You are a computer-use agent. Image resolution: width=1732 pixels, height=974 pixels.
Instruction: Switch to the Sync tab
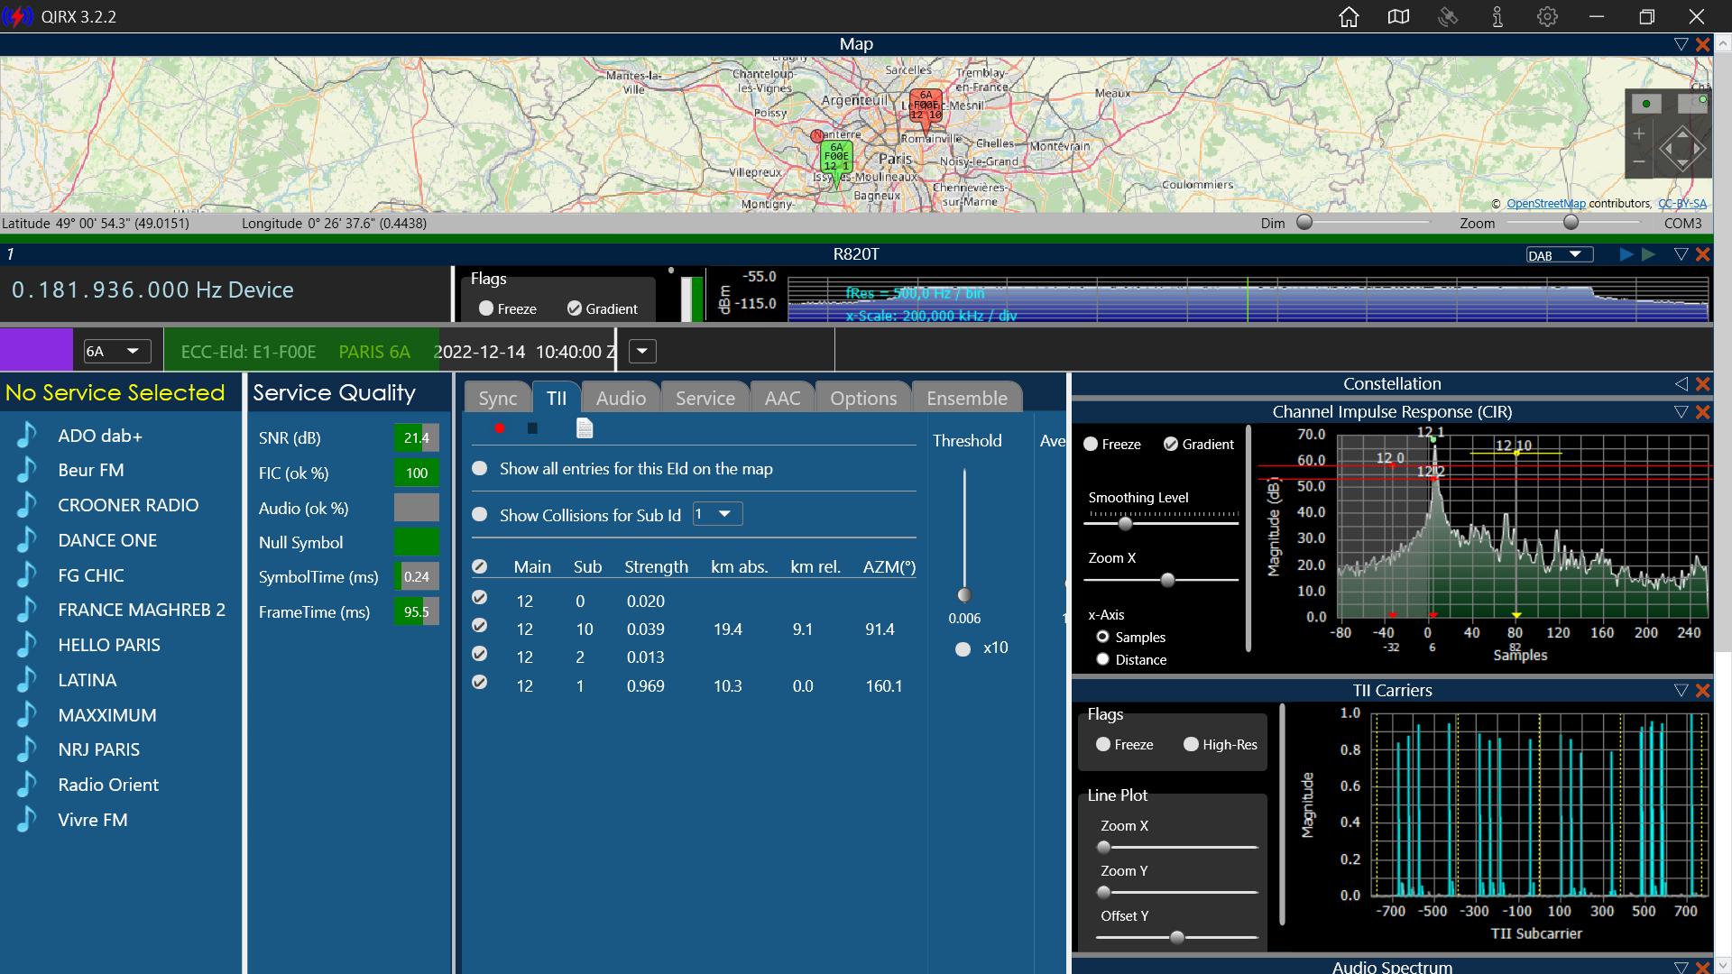tap(498, 398)
